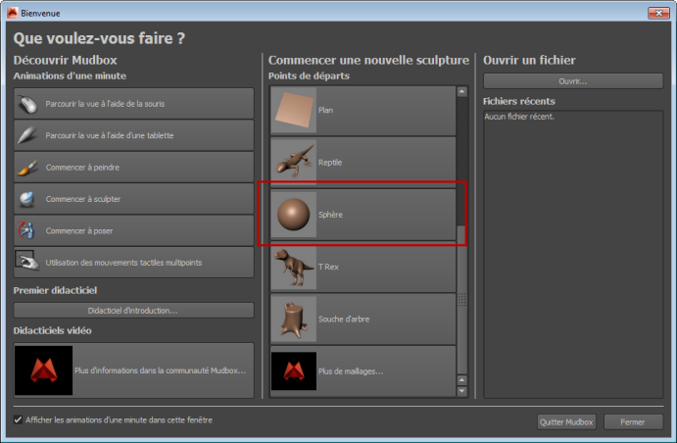
Task: Click the multitouch hand icon
Action: [x=27, y=261]
